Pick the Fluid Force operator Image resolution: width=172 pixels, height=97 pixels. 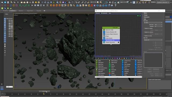coord(127,66)
